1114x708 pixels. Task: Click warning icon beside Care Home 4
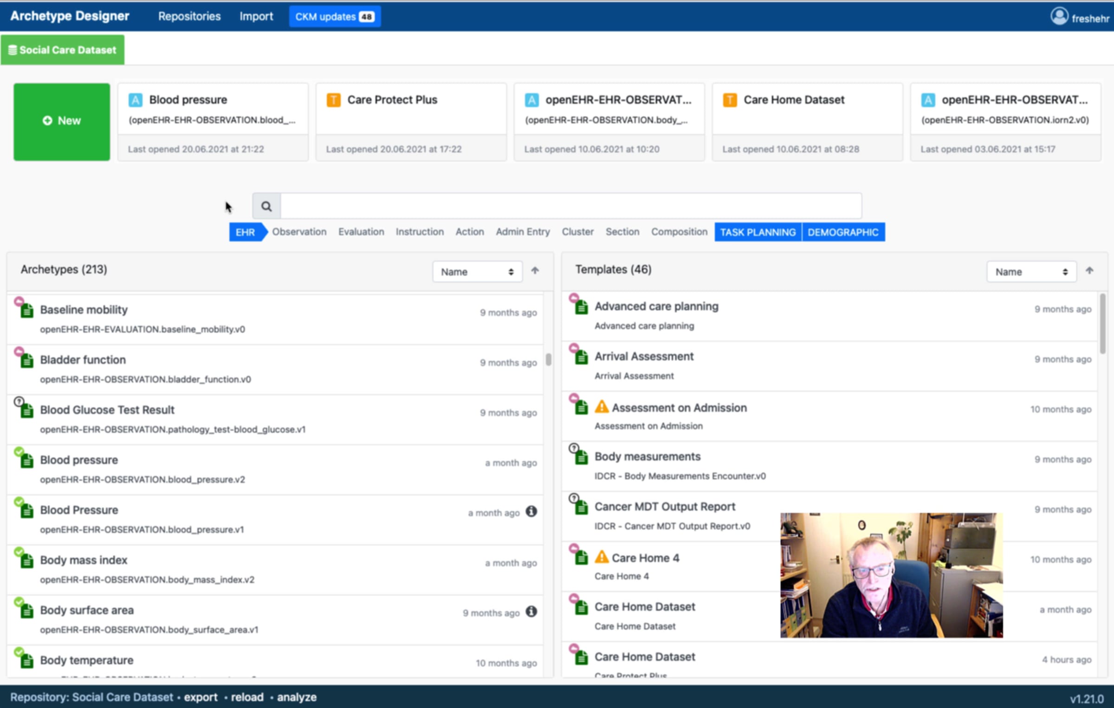click(x=601, y=557)
